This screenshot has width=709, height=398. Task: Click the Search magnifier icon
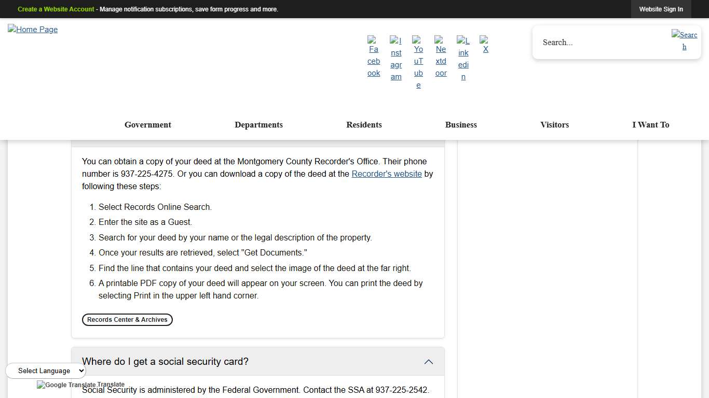click(684, 40)
